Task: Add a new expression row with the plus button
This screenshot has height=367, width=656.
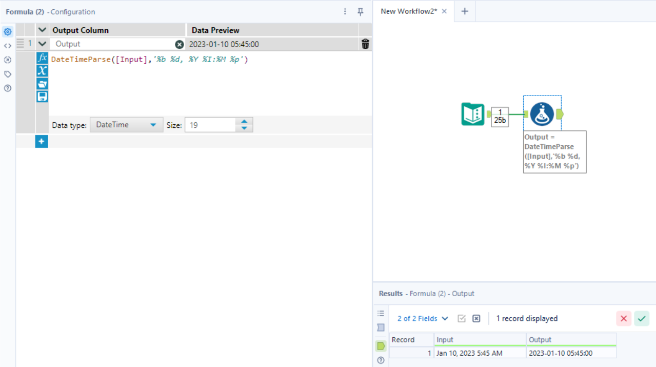Action: pyautogui.click(x=42, y=141)
